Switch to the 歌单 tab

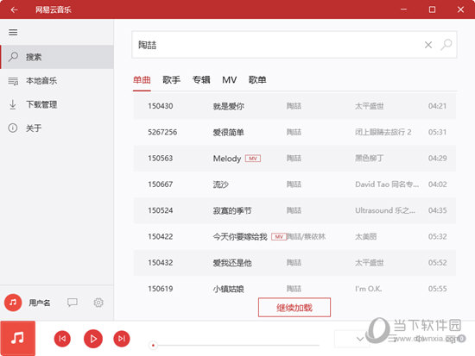click(x=257, y=80)
